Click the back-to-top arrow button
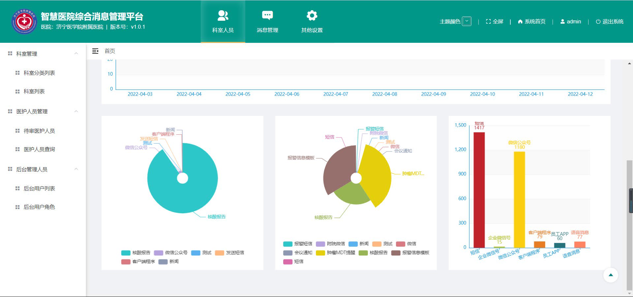The image size is (633, 297). (611, 275)
